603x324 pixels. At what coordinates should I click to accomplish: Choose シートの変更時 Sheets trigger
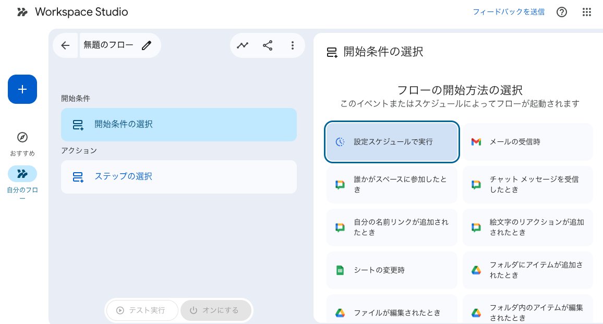coord(392,270)
